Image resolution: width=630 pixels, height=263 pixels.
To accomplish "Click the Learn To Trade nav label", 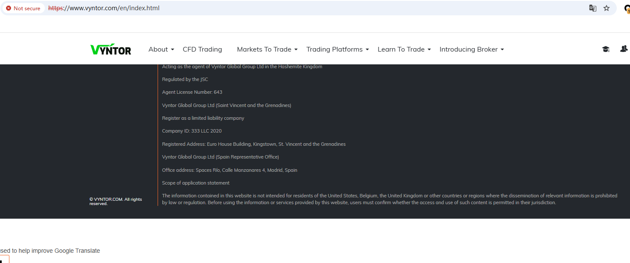I will pyautogui.click(x=401, y=49).
